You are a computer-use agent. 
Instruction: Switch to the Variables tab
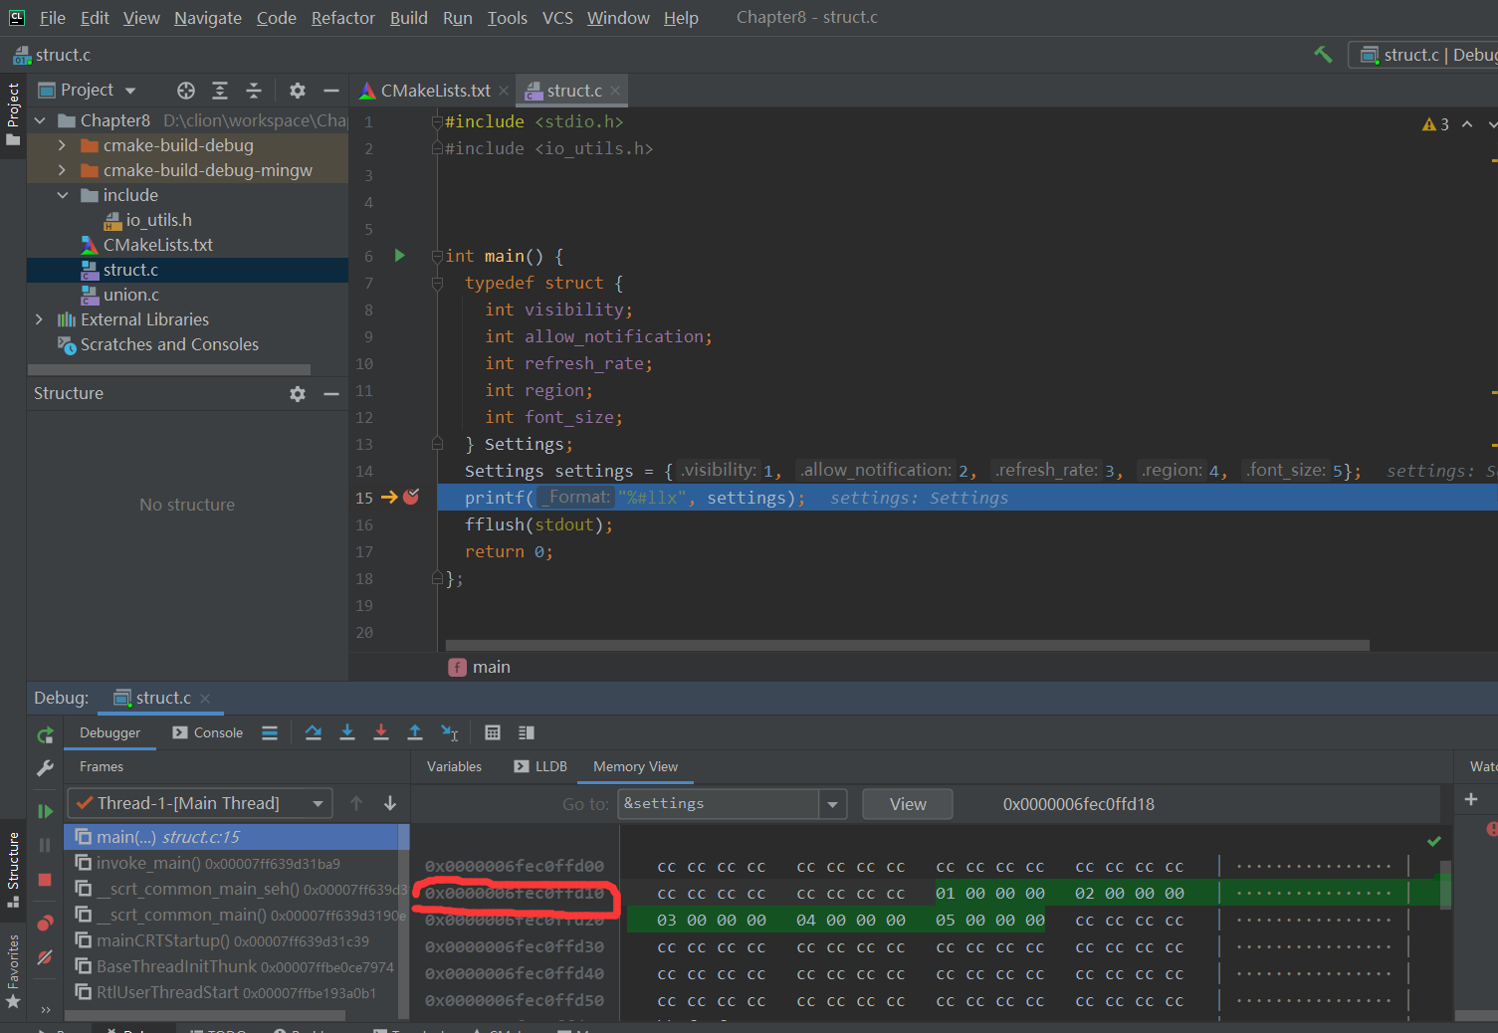coord(454,766)
